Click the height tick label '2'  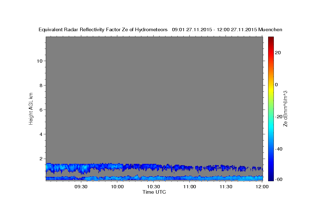tap(41, 159)
